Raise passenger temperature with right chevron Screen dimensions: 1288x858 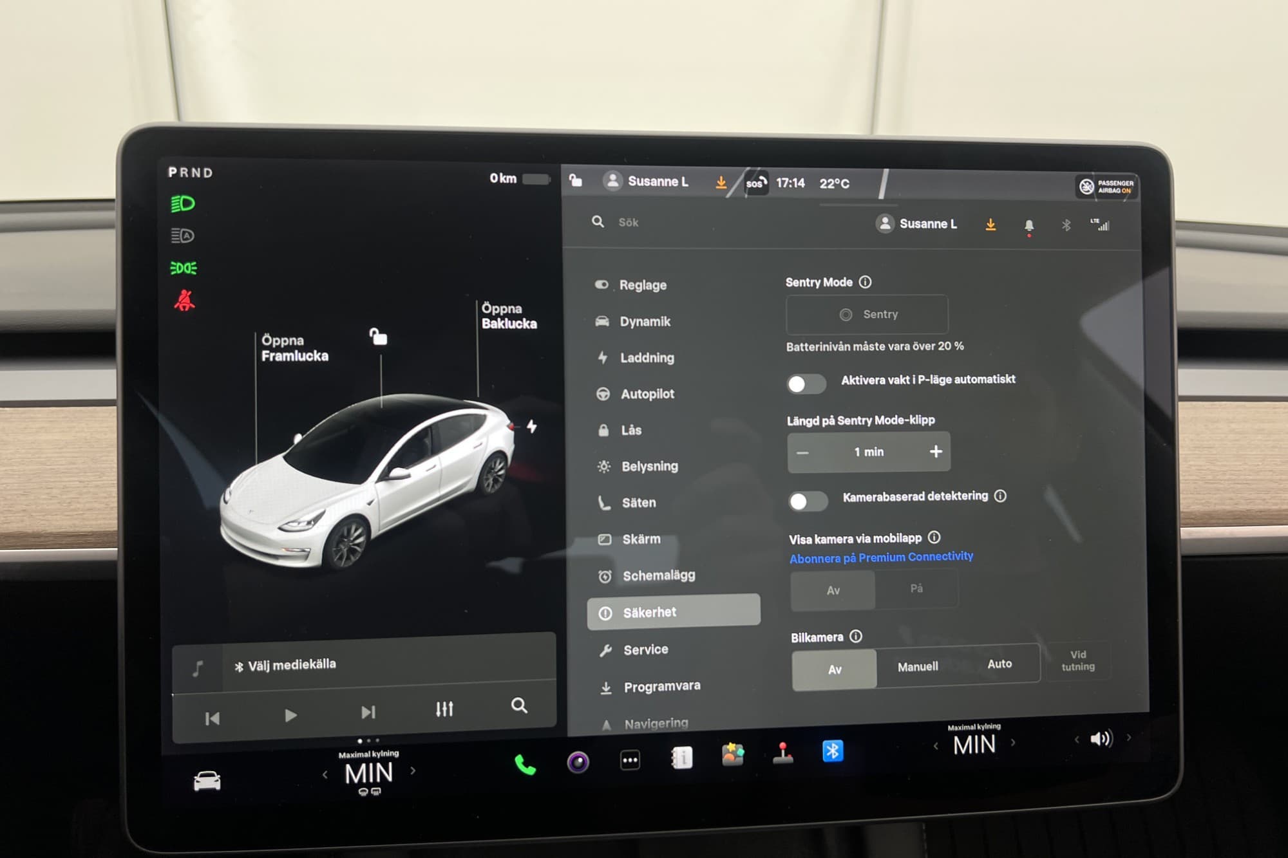pyautogui.click(x=1013, y=742)
